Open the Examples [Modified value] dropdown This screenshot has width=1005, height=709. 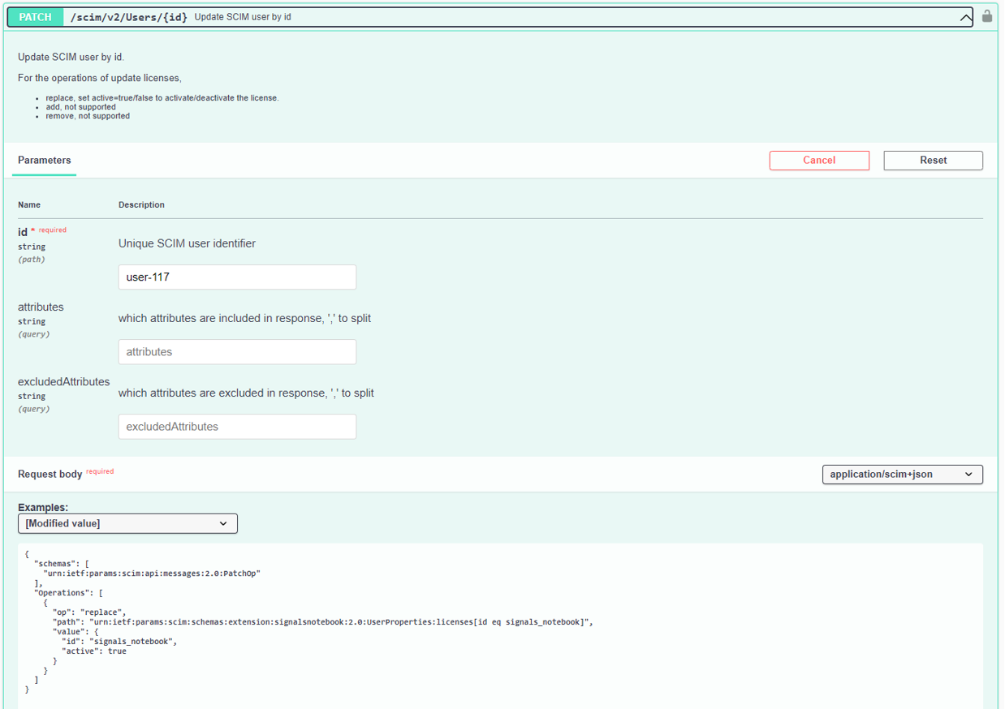point(127,524)
